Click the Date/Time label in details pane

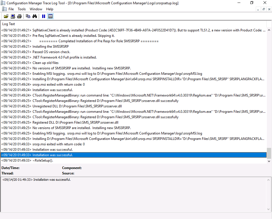(11, 168)
